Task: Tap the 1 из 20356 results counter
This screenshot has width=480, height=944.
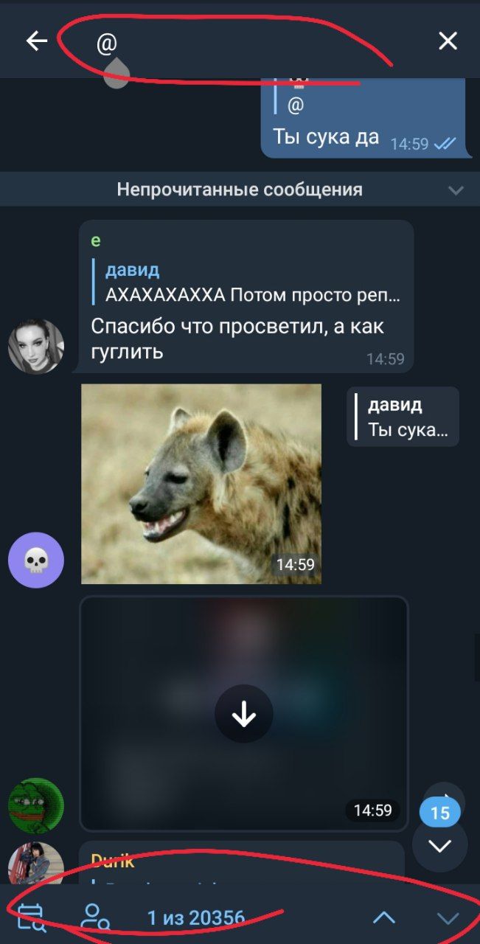Action: coord(195,917)
